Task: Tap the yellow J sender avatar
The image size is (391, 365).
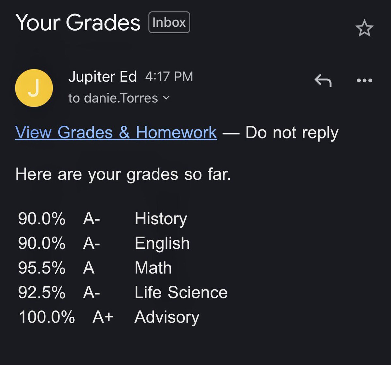Action: pyautogui.click(x=34, y=88)
